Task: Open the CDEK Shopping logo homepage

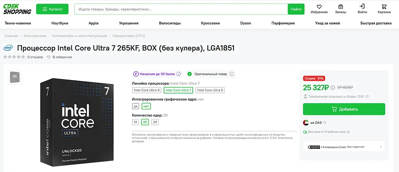Action: (17, 9)
